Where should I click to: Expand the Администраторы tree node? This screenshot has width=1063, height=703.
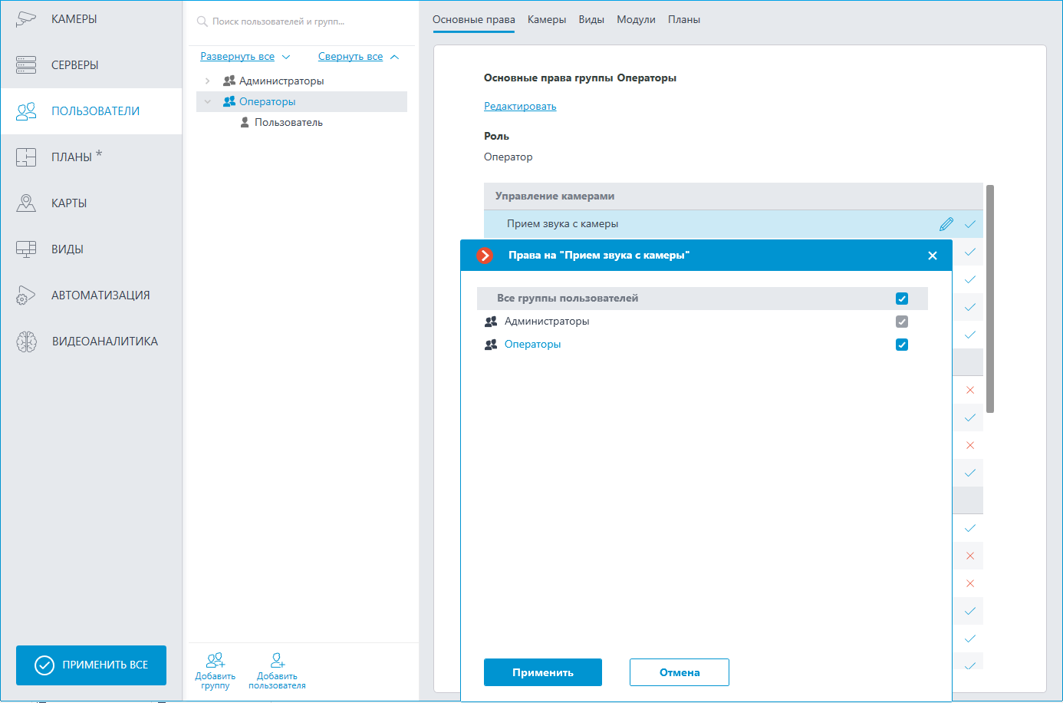click(207, 81)
